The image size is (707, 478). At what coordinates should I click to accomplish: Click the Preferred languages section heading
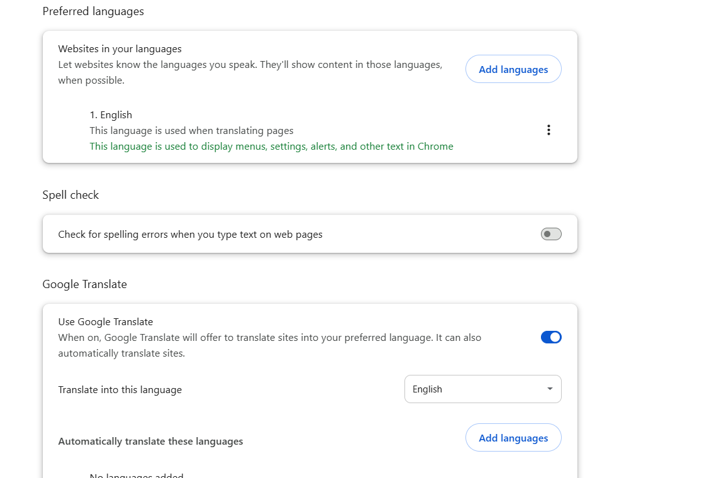[x=93, y=11]
